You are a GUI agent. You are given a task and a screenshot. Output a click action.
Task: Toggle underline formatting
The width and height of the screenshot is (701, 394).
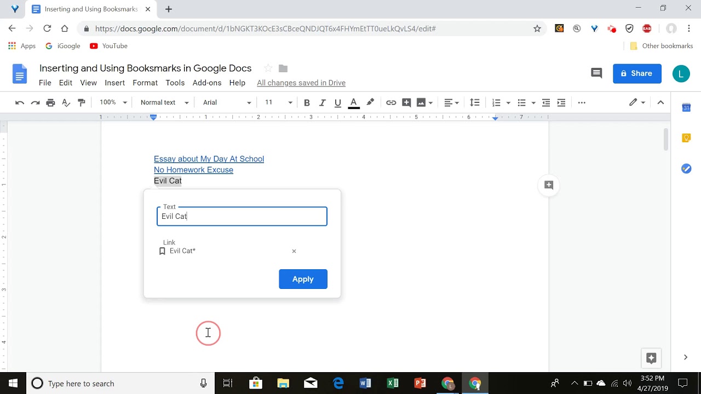point(338,102)
